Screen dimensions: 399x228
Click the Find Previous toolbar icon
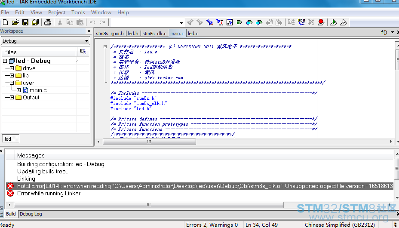coord(190,22)
